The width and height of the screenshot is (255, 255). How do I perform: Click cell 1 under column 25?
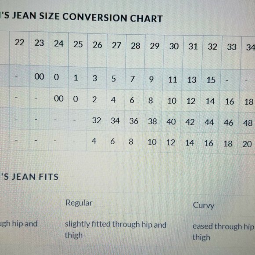(76, 78)
